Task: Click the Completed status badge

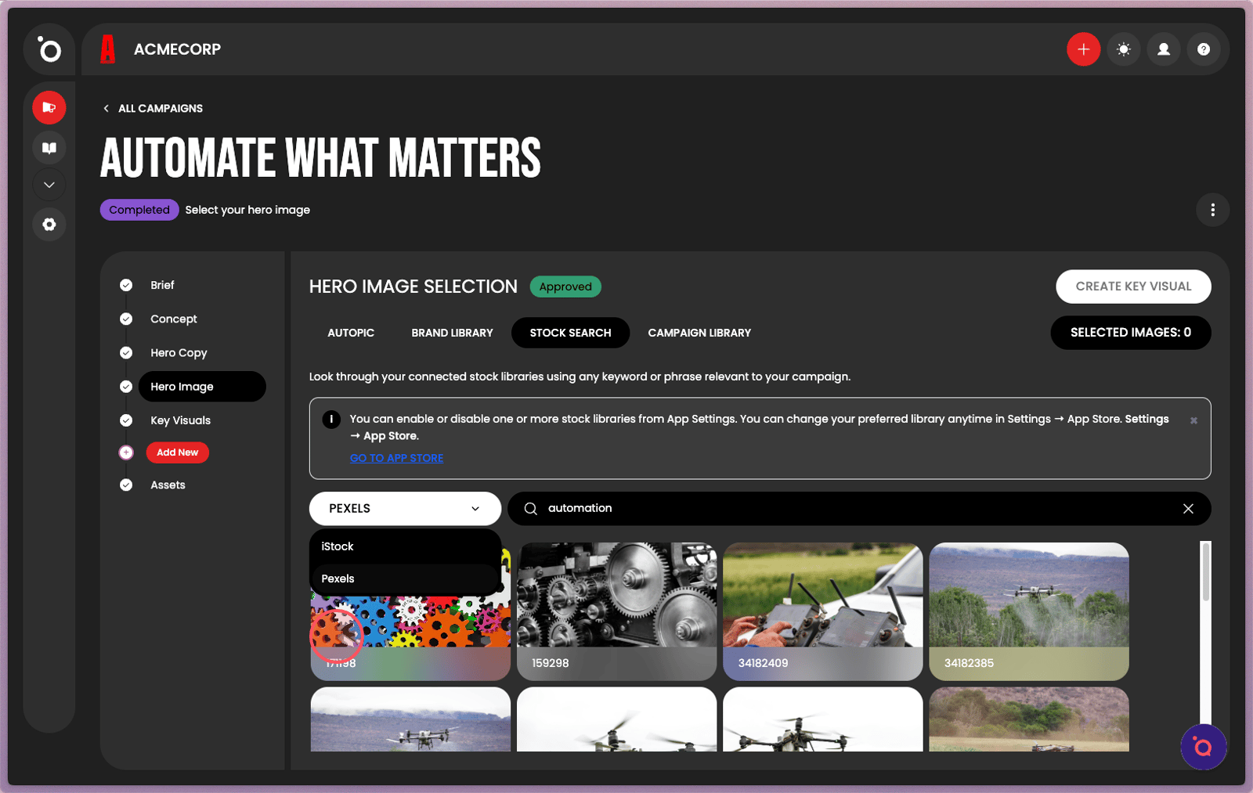Action: [139, 210]
